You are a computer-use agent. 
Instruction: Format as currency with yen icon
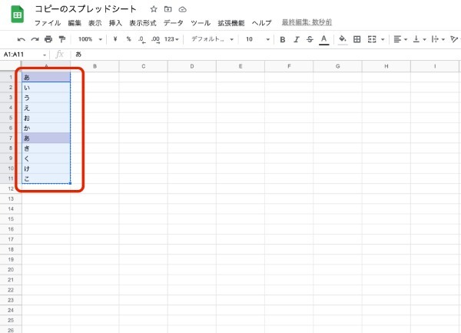115,38
